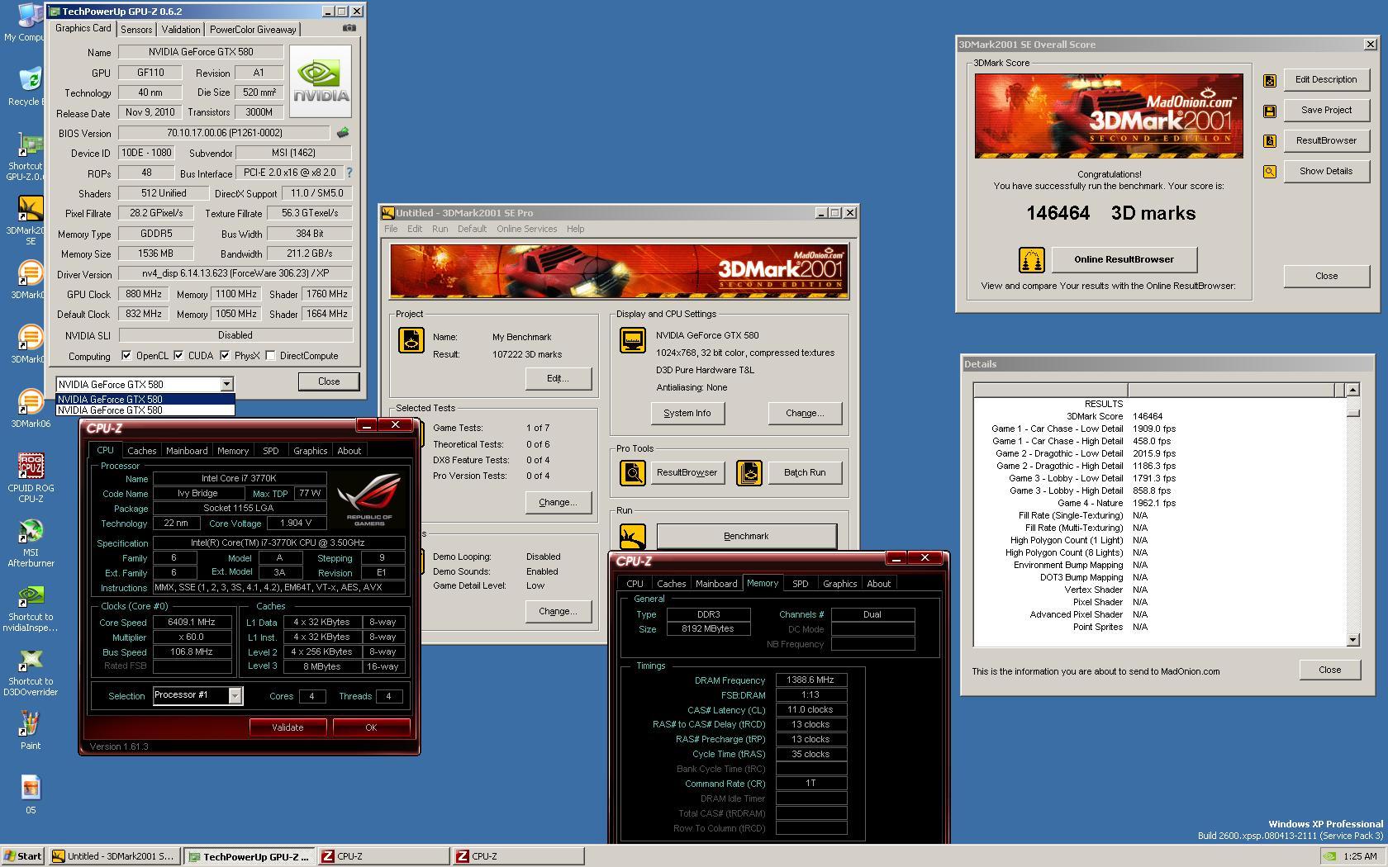The image size is (1388, 867).
Task: Click Close button in Details window
Action: 1329,670
